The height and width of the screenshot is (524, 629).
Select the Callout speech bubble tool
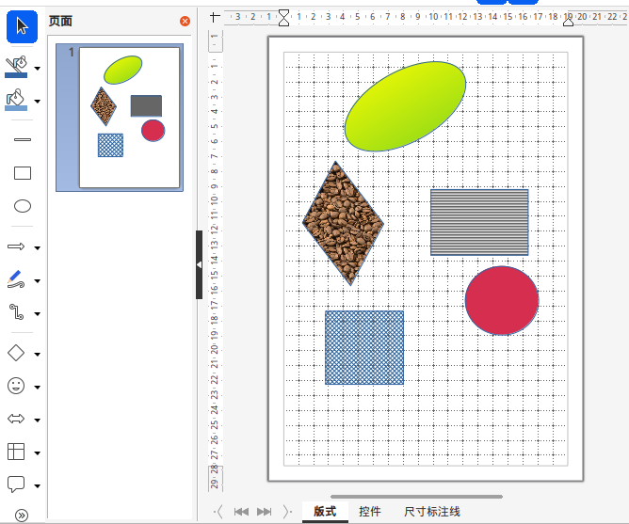(16, 484)
